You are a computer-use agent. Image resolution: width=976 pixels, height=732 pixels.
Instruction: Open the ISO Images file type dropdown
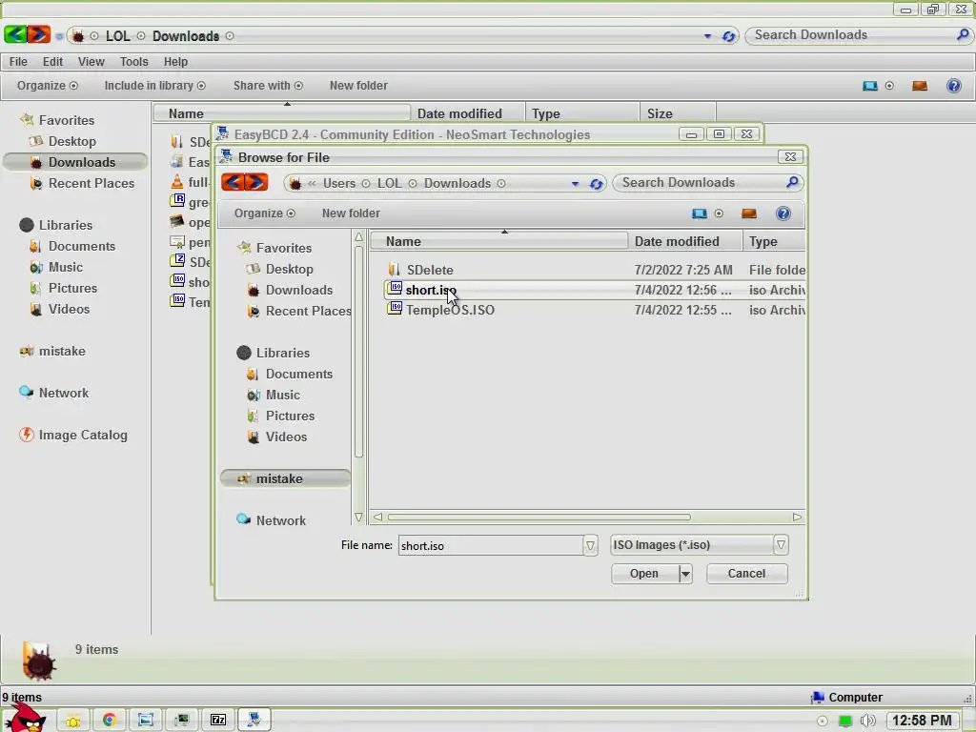[x=781, y=545]
